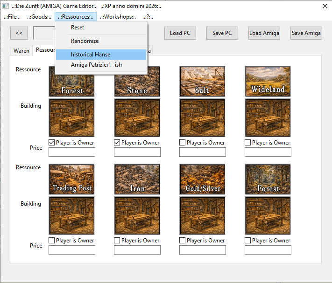Open the File menu
The height and width of the screenshot is (283, 332).
pyautogui.click(x=12, y=17)
